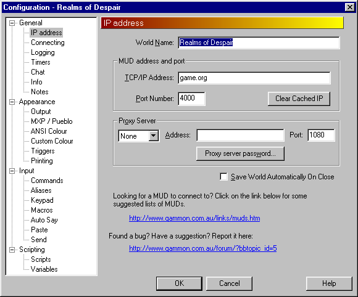358x297 pixels.
Task: Enable Save World Automatically On Close
Action: (x=223, y=177)
